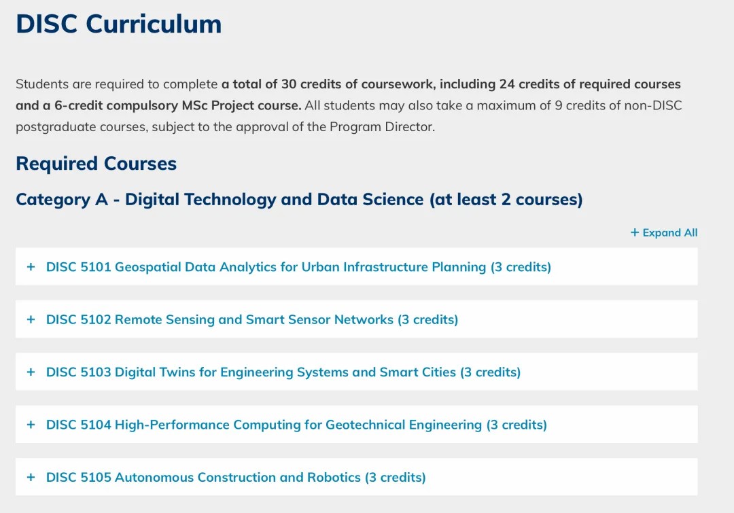The width and height of the screenshot is (734, 513).
Task: Click the plus icon beside DISC 5101
Action: pos(31,267)
